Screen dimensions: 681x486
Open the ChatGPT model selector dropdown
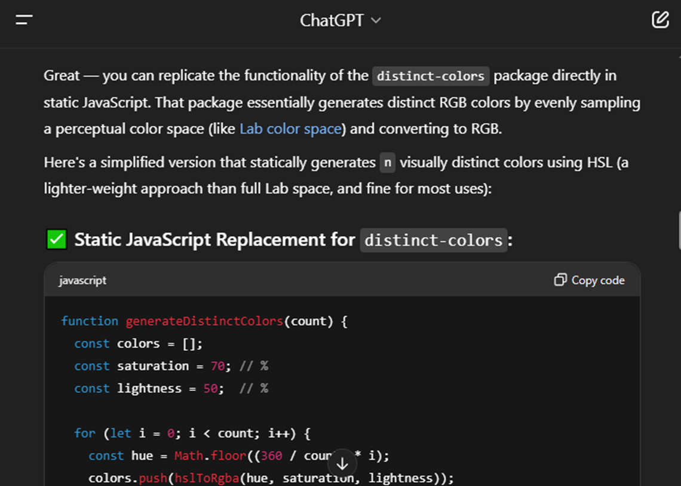[340, 20]
